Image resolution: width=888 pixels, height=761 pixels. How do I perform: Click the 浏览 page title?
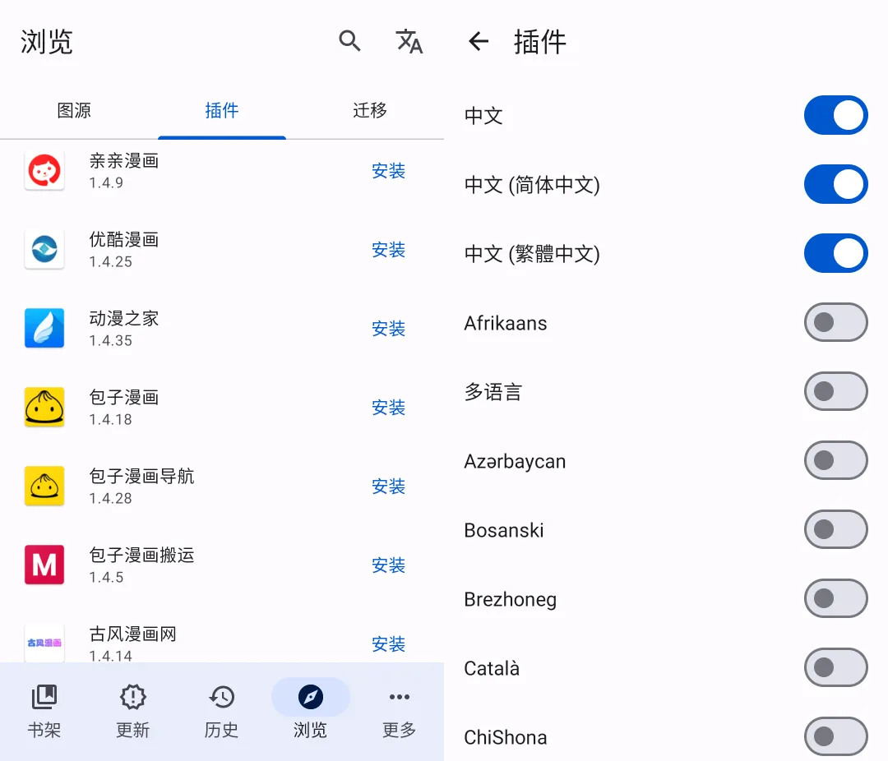(x=46, y=42)
